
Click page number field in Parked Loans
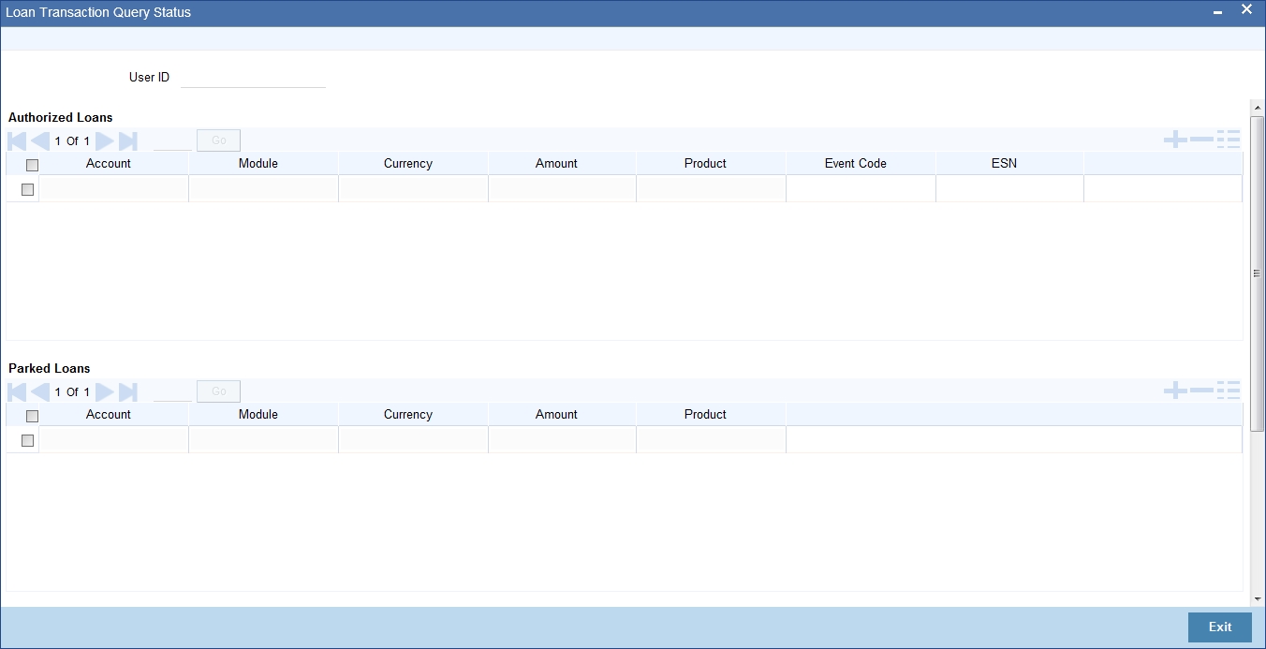[172, 391]
